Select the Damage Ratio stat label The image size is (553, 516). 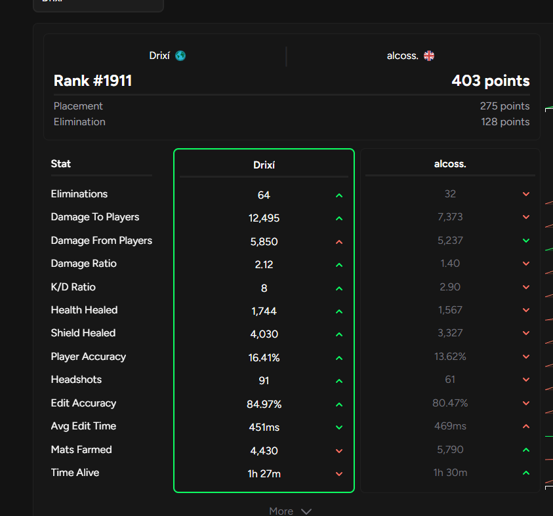(x=83, y=264)
